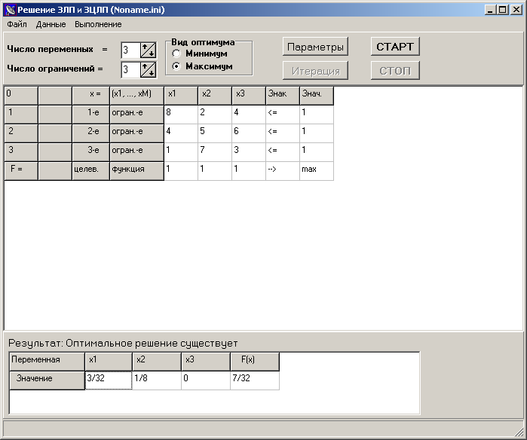Click the sign cell of constraint 1
The width and height of the screenshot is (527, 440).
tap(283, 115)
